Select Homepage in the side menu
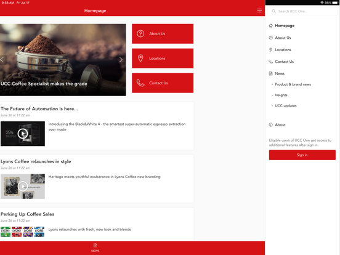Screen dimensions: 340x255 (x=285, y=26)
